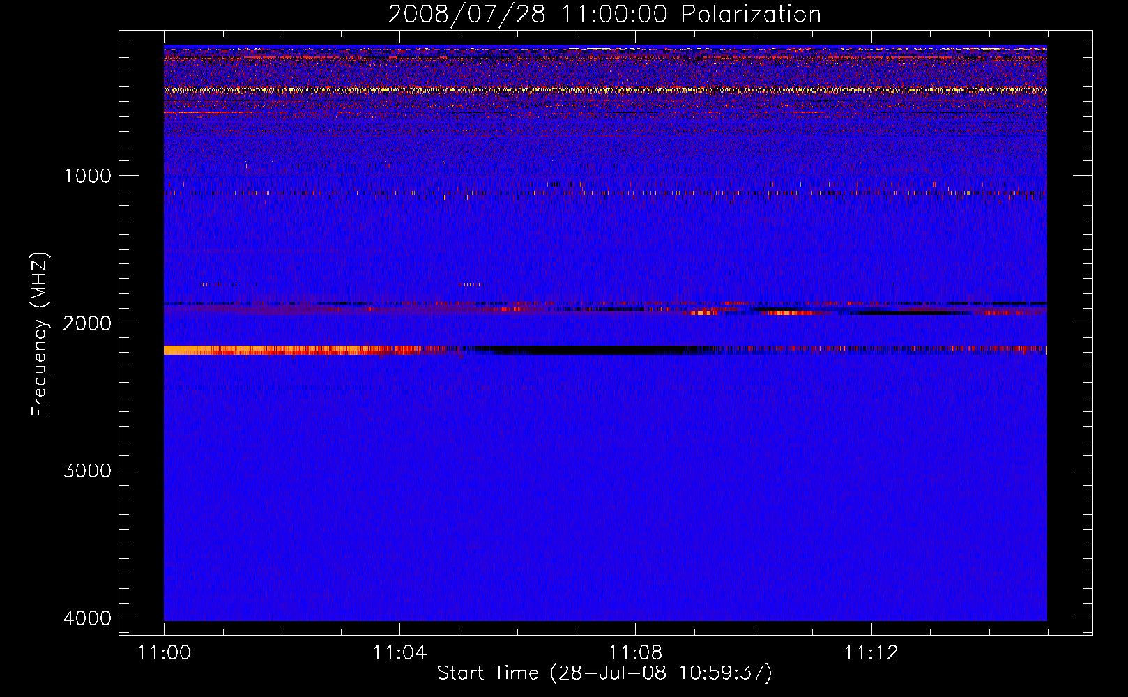Click the yellow noisy band near the top of the spectrogram

click(x=605, y=90)
